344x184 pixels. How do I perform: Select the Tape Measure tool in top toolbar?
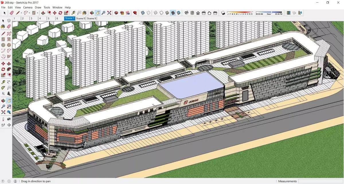73,13
